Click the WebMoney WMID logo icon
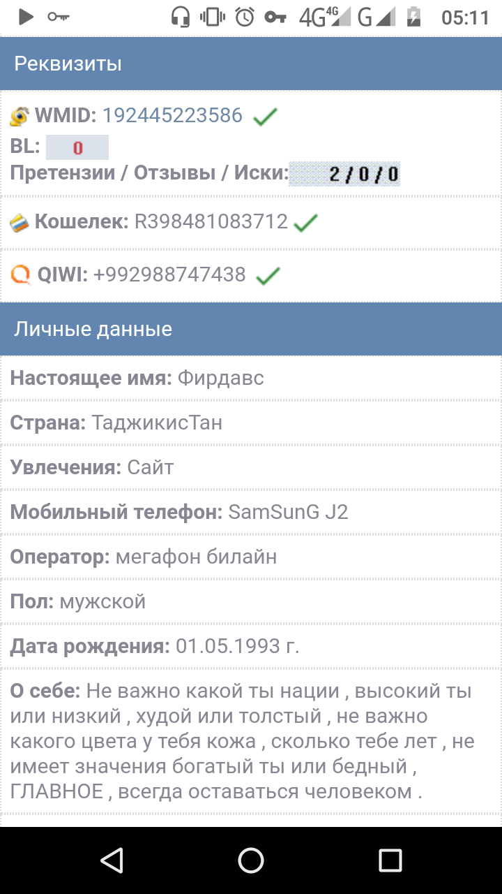Viewport: 502px width, 894px height. [x=20, y=116]
